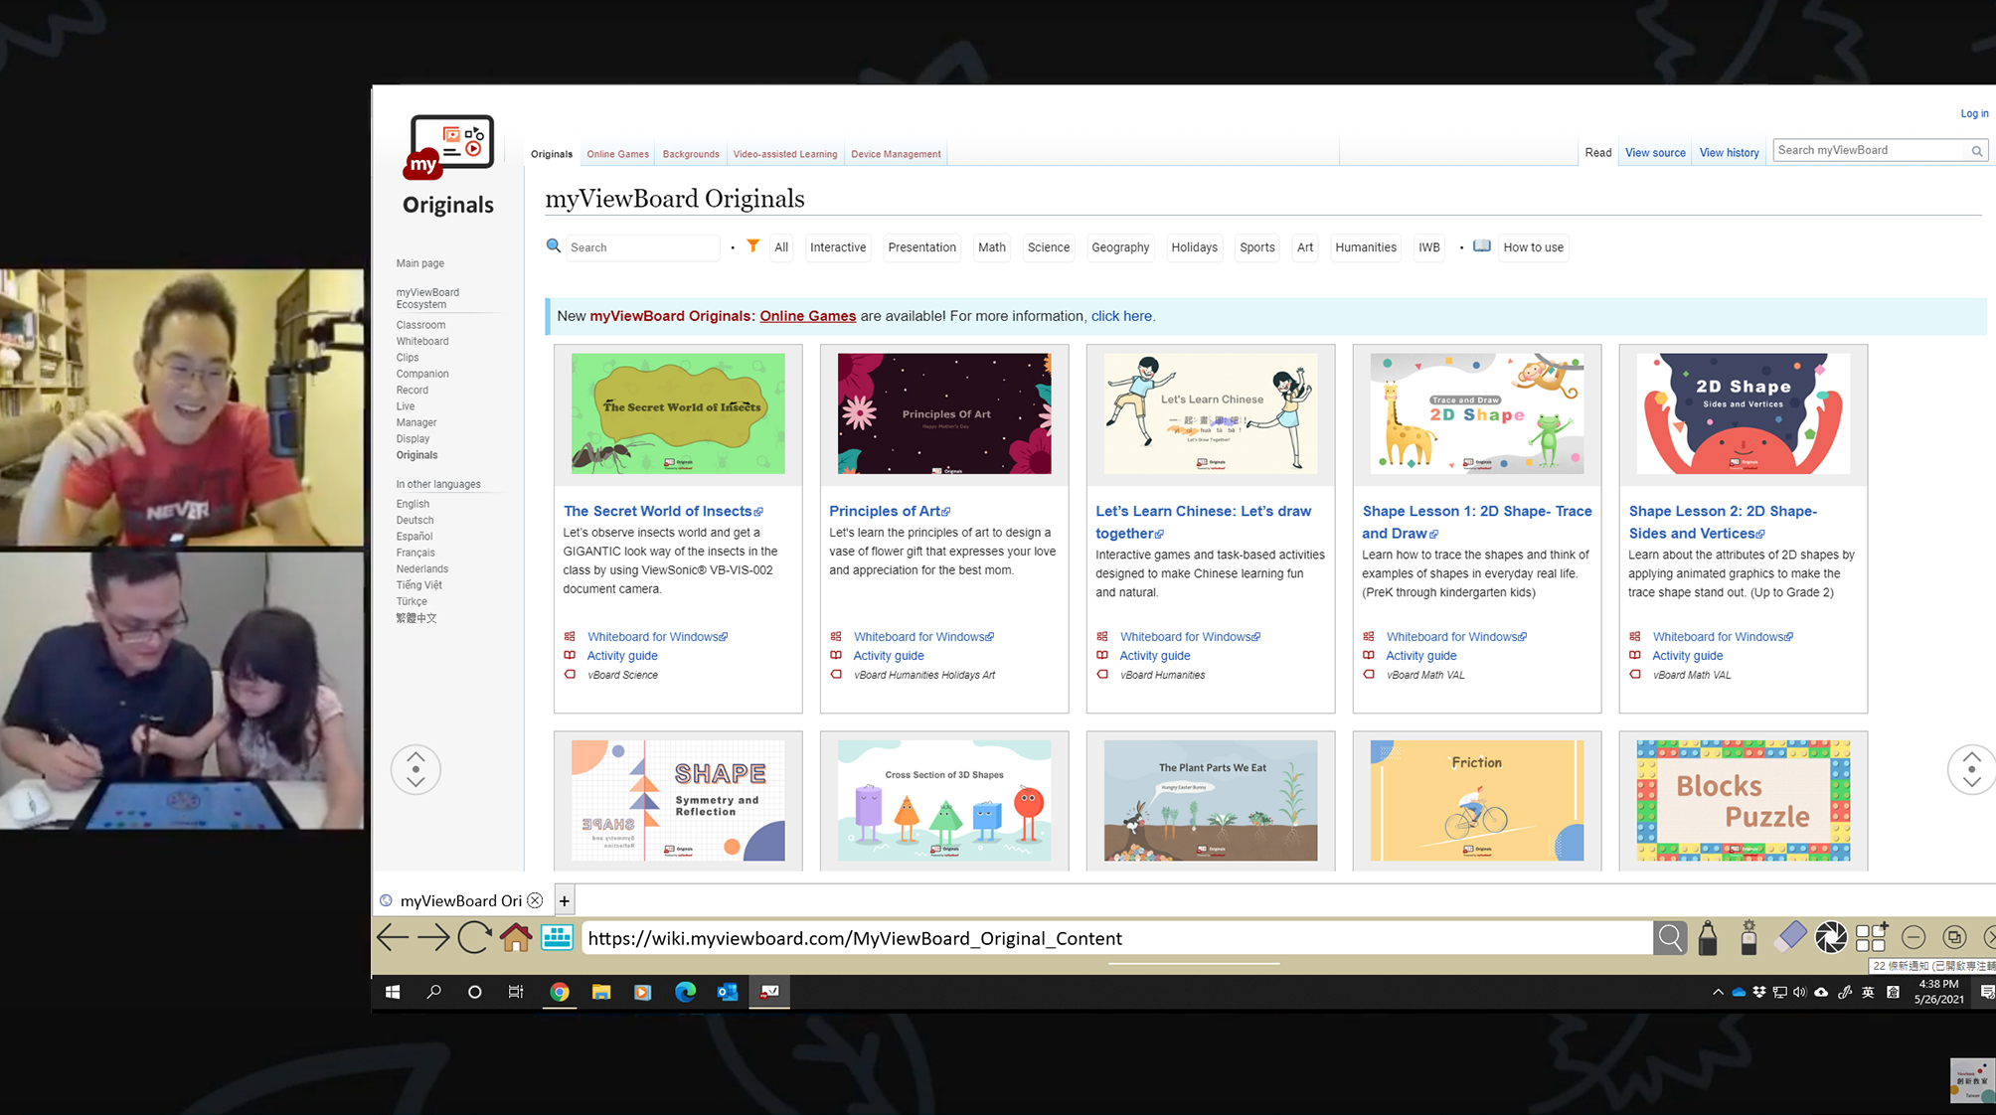Screen dimensions: 1996x1115
Task: Click the right-side up/down scroll stepper
Action: coord(1971,769)
